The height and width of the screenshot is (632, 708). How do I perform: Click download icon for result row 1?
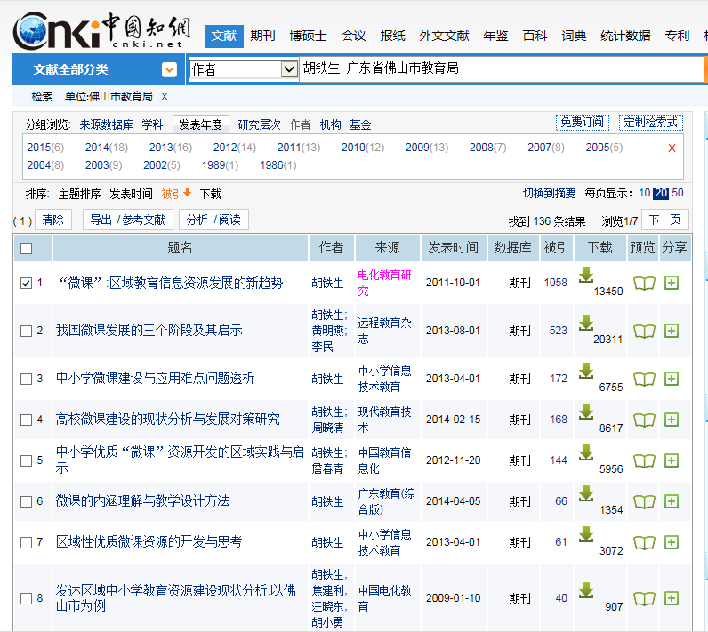pyautogui.click(x=585, y=276)
